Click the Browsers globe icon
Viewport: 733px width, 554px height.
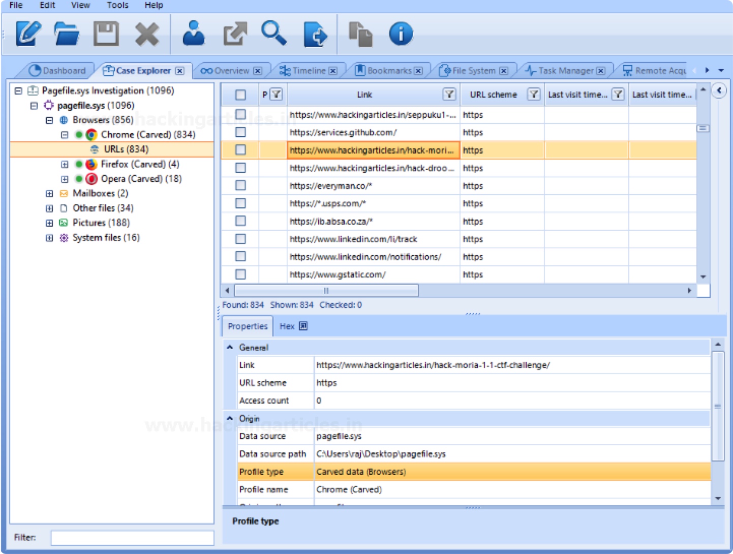(x=64, y=120)
